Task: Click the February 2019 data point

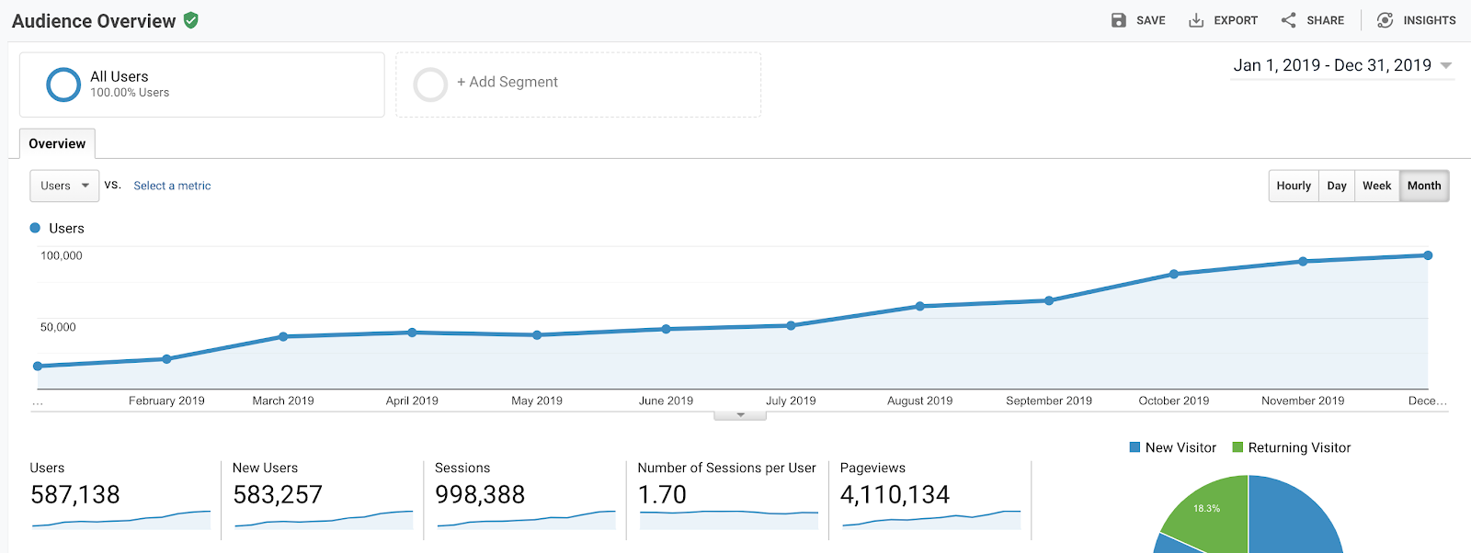Action: tap(166, 359)
